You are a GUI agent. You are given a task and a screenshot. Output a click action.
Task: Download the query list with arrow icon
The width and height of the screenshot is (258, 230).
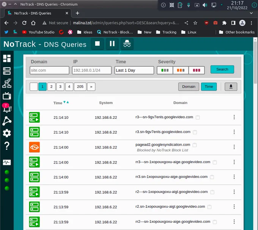pyautogui.click(x=231, y=87)
